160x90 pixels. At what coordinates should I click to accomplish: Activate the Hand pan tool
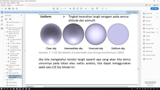click(74, 9)
